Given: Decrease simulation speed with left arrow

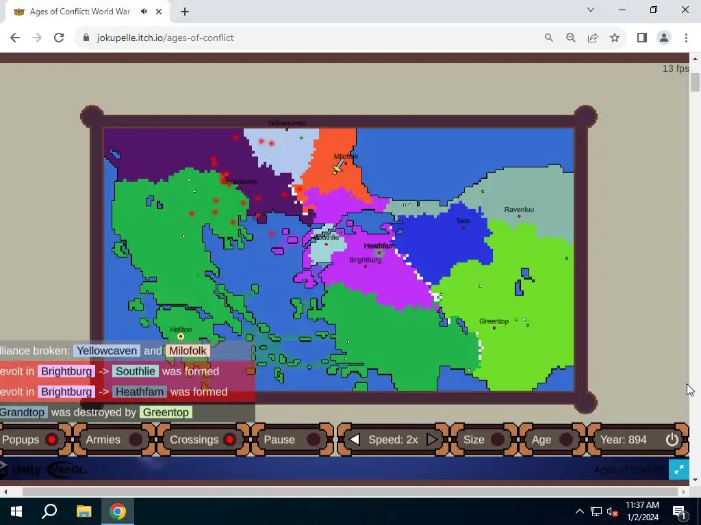Looking at the screenshot, I should pos(355,440).
